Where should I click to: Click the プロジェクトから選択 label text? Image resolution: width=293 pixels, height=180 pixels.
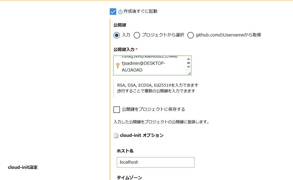pos(163,35)
